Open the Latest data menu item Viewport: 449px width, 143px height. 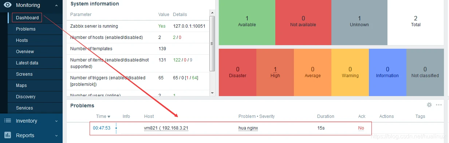(x=27, y=63)
